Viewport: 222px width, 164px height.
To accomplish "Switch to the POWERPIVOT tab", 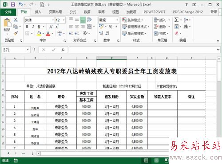I will click(x=155, y=12).
